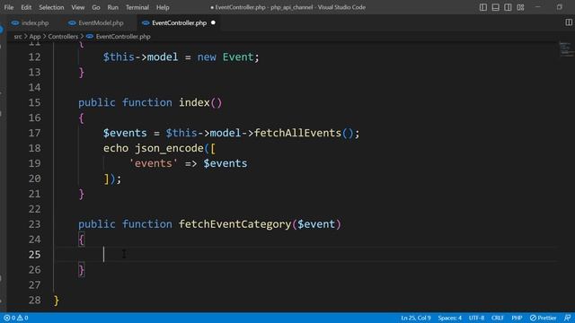Click the EventController.php breadcrumb
This screenshot has width=575, height=323.
(x=123, y=37)
